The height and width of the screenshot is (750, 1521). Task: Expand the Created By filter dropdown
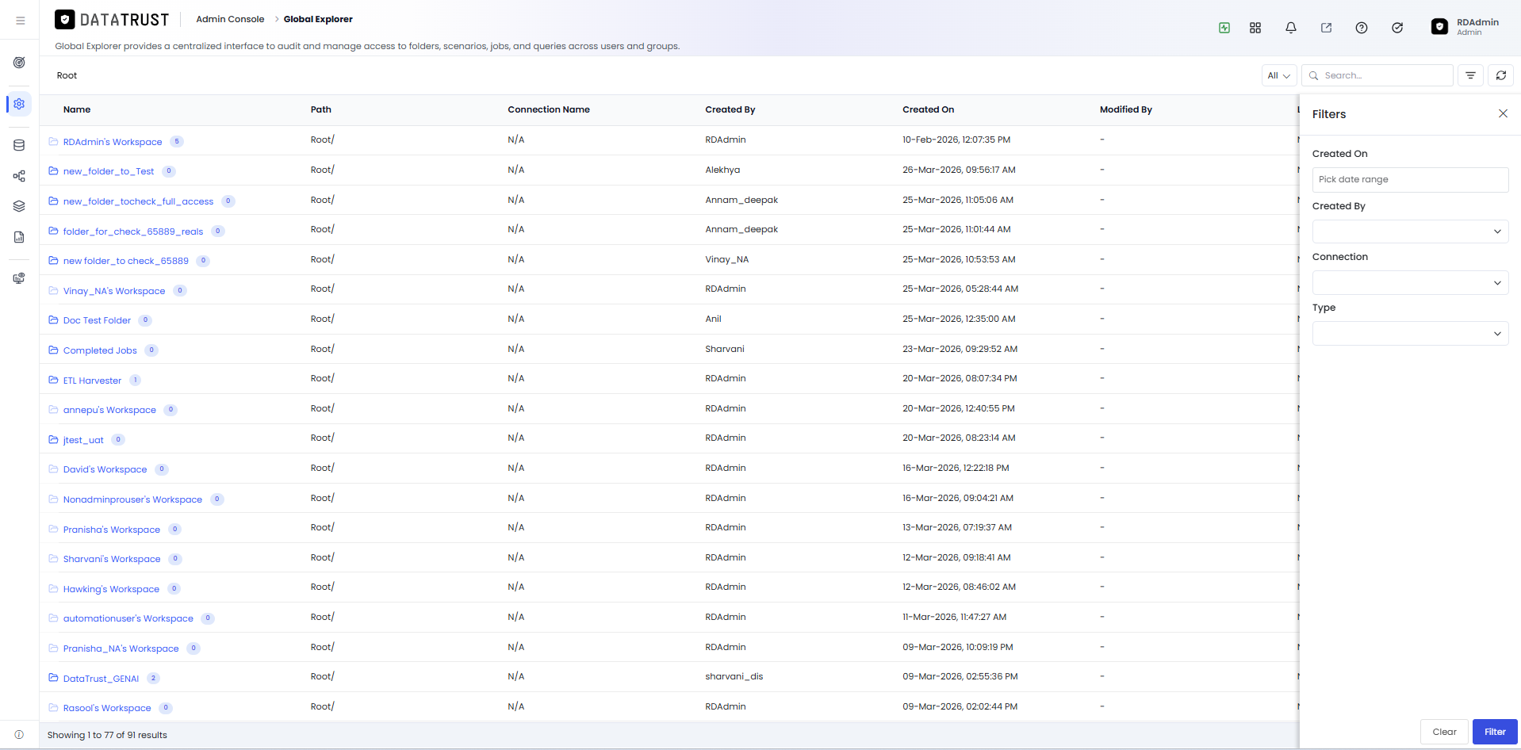pyautogui.click(x=1410, y=232)
